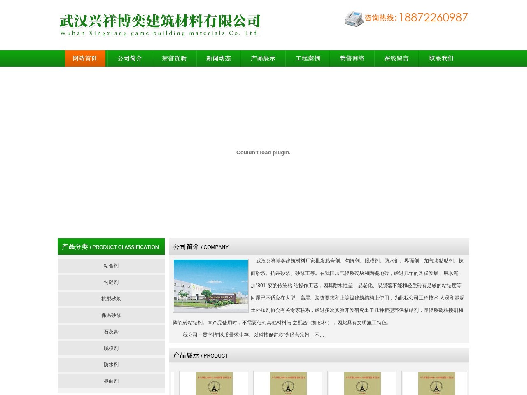Image resolution: width=527 pixels, height=395 pixels.
Task: Click 石灰膏 sidebar category
Action: click(x=111, y=332)
